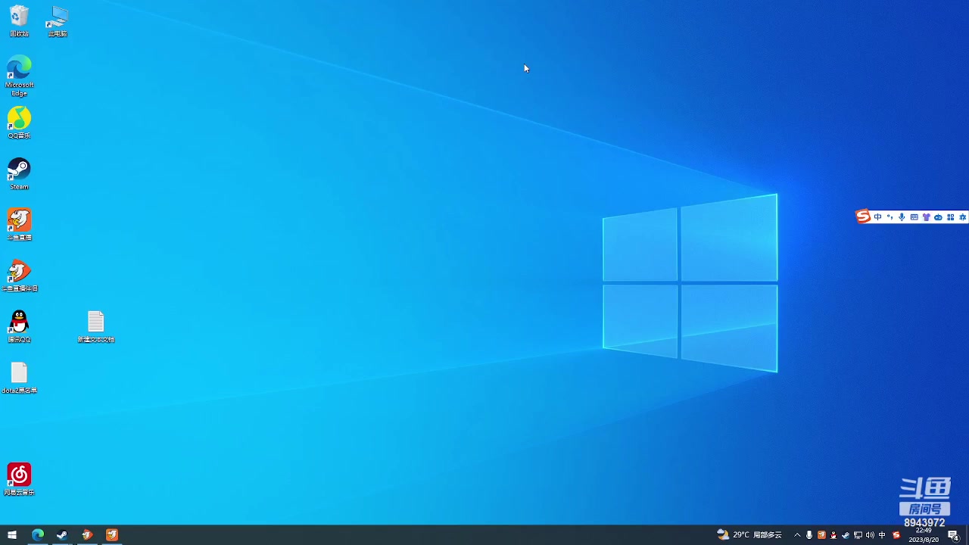Click the orange Douyu taskbar icon

[x=112, y=535]
